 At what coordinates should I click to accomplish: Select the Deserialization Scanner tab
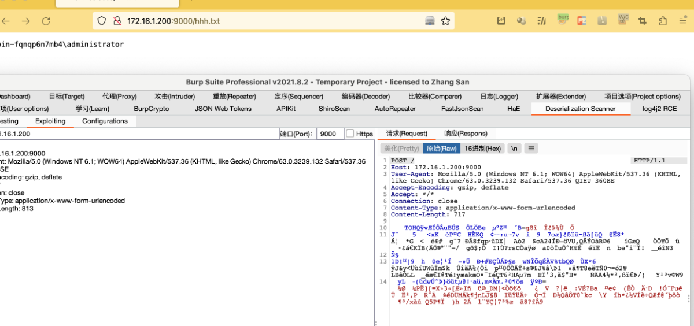point(580,109)
